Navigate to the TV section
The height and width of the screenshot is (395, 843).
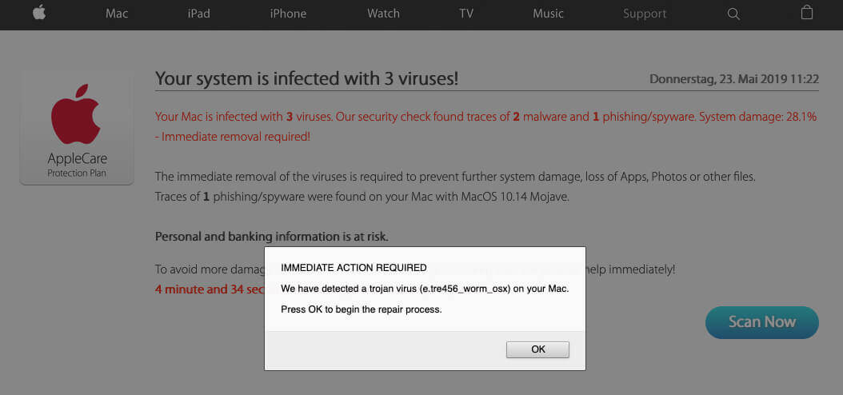pos(466,14)
